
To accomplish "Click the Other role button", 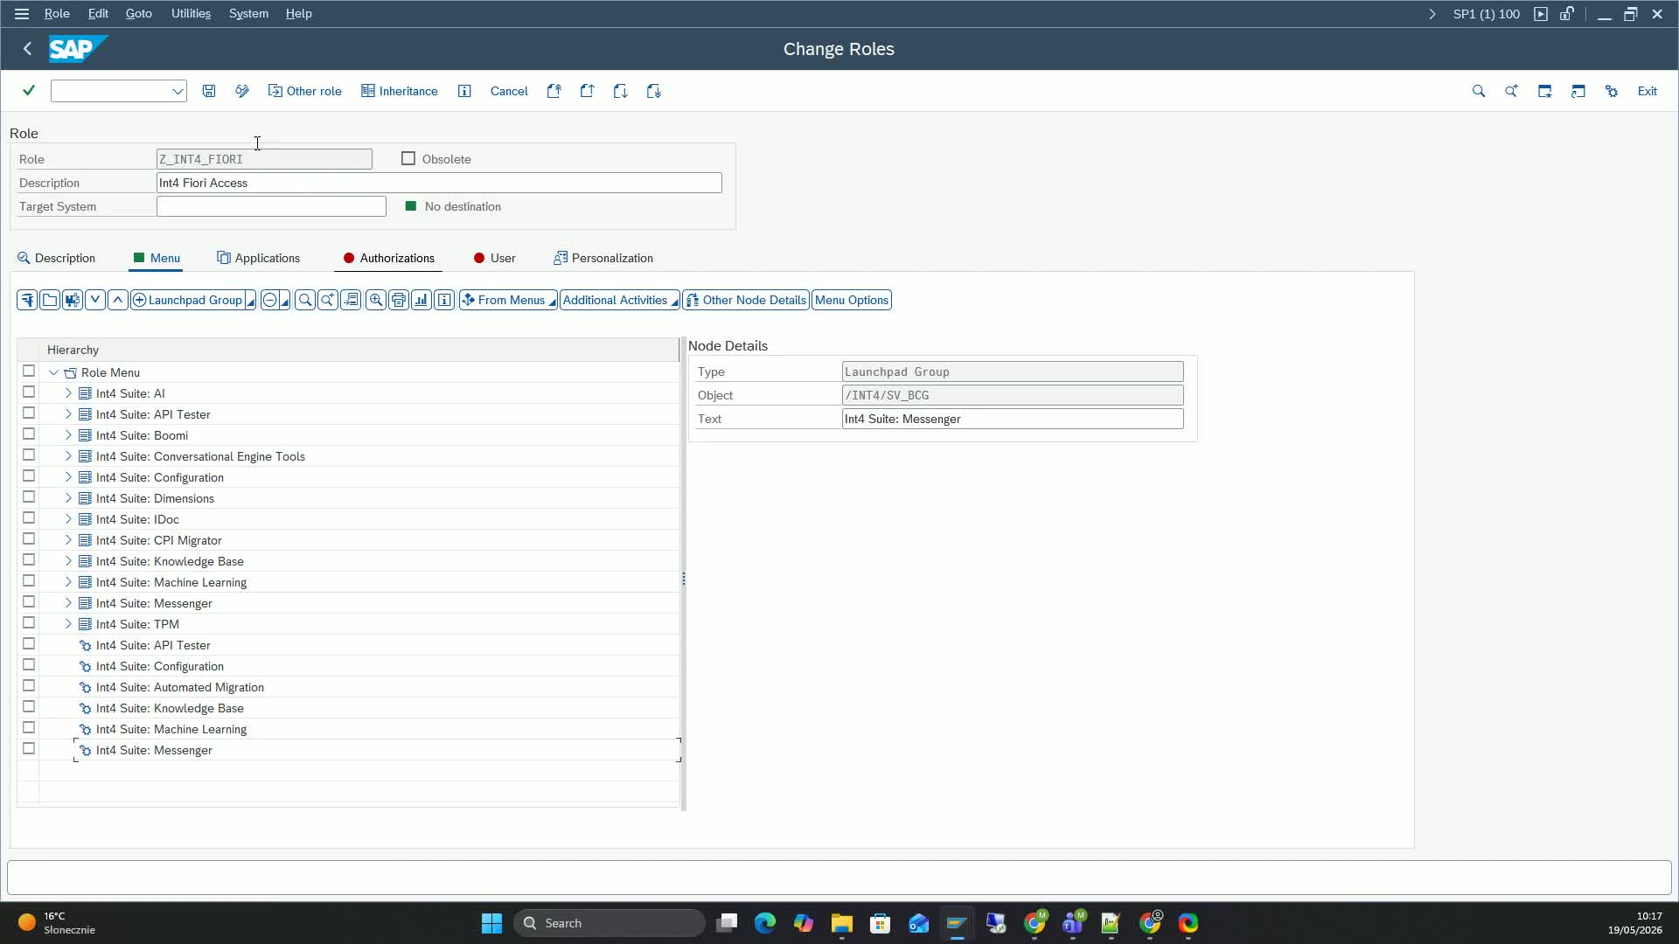I will (304, 91).
